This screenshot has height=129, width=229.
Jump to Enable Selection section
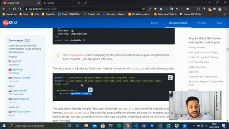pyautogui.click(x=197, y=67)
